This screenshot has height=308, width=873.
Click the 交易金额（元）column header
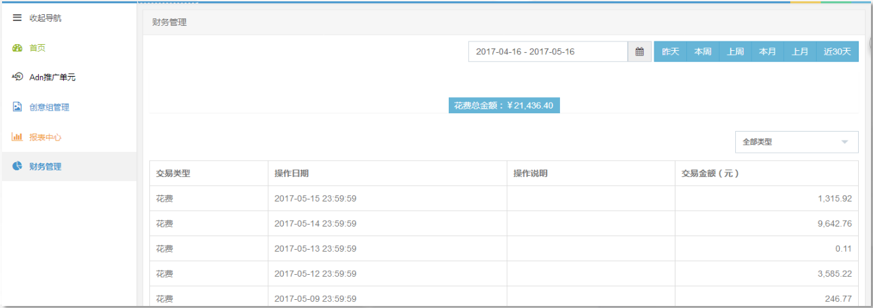(x=710, y=173)
